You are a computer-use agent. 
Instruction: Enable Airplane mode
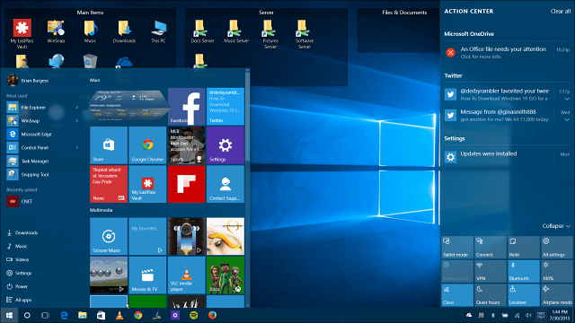click(557, 295)
